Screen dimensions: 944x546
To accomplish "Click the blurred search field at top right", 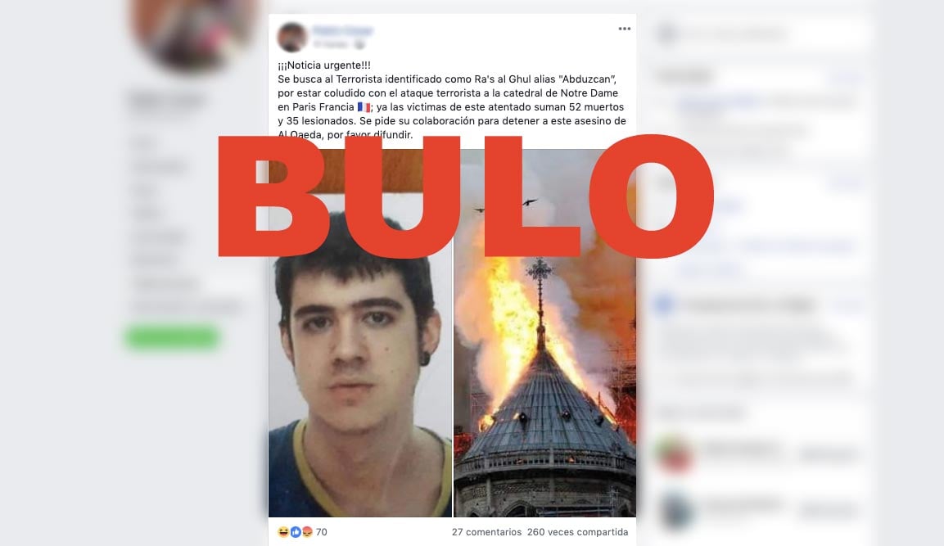I will pos(761,34).
